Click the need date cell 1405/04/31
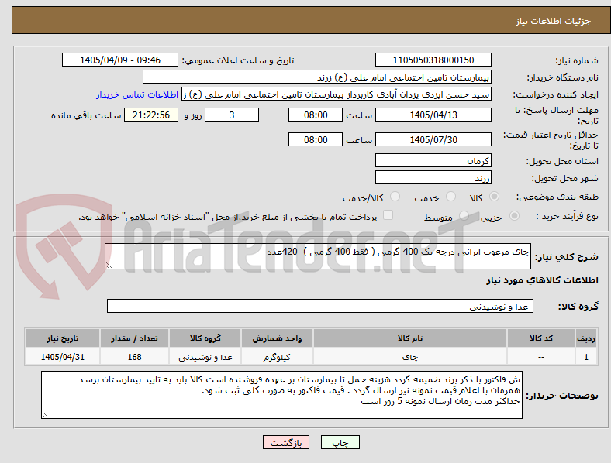Screen dimensions: 611x463 [x=63, y=357]
